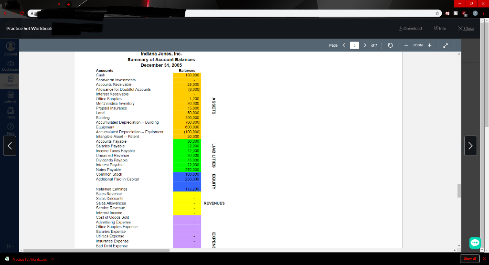Collapse the sidebar navigation arrow
Viewport: 489px width, 265px height.
11,246
